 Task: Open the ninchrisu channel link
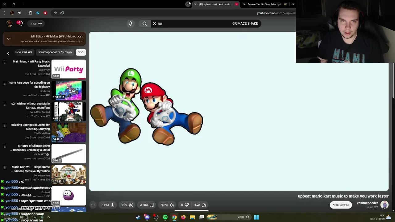[45, 91]
